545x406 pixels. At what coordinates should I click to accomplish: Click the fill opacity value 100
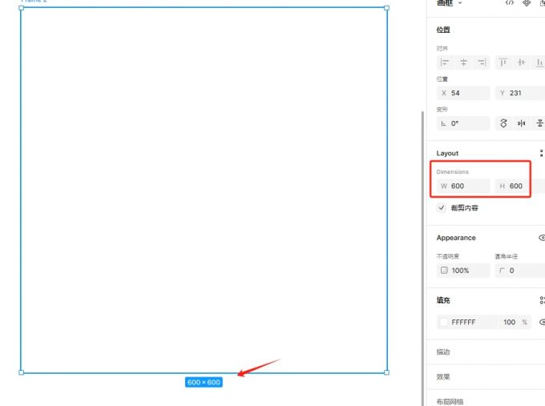509,322
